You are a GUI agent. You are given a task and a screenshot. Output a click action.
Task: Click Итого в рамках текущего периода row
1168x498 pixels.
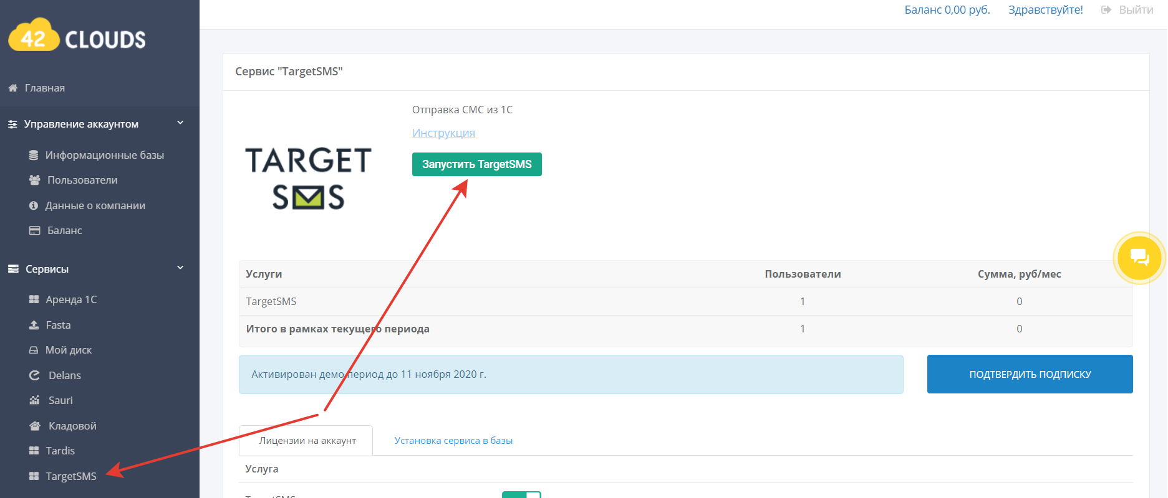click(686, 329)
